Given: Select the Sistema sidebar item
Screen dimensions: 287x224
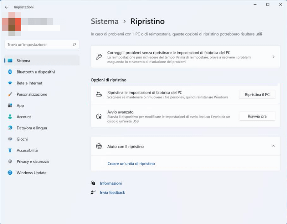Looking at the screenshot, I should point(23,61).
